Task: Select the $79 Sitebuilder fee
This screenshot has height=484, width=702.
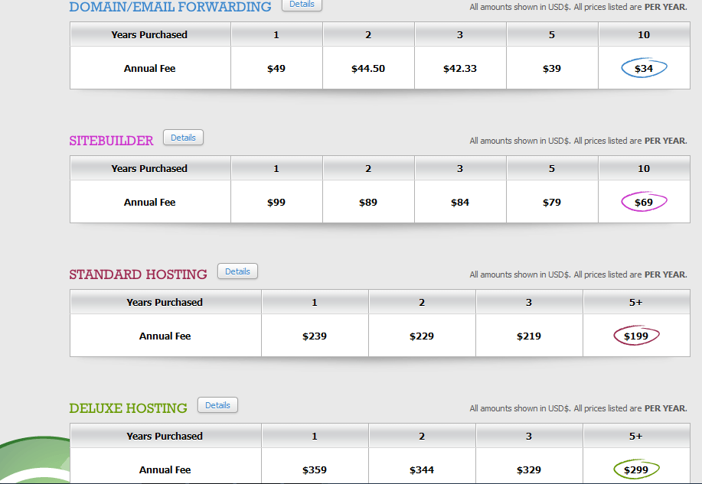Action: [x=551, y=202]
